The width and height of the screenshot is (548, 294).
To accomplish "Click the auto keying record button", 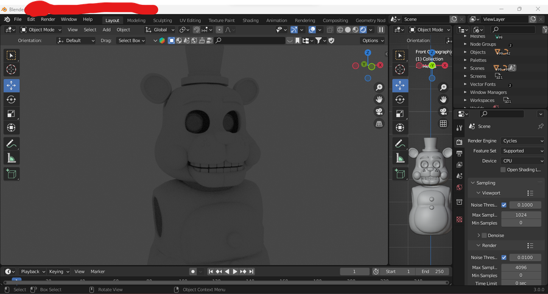I will (192, 271).
